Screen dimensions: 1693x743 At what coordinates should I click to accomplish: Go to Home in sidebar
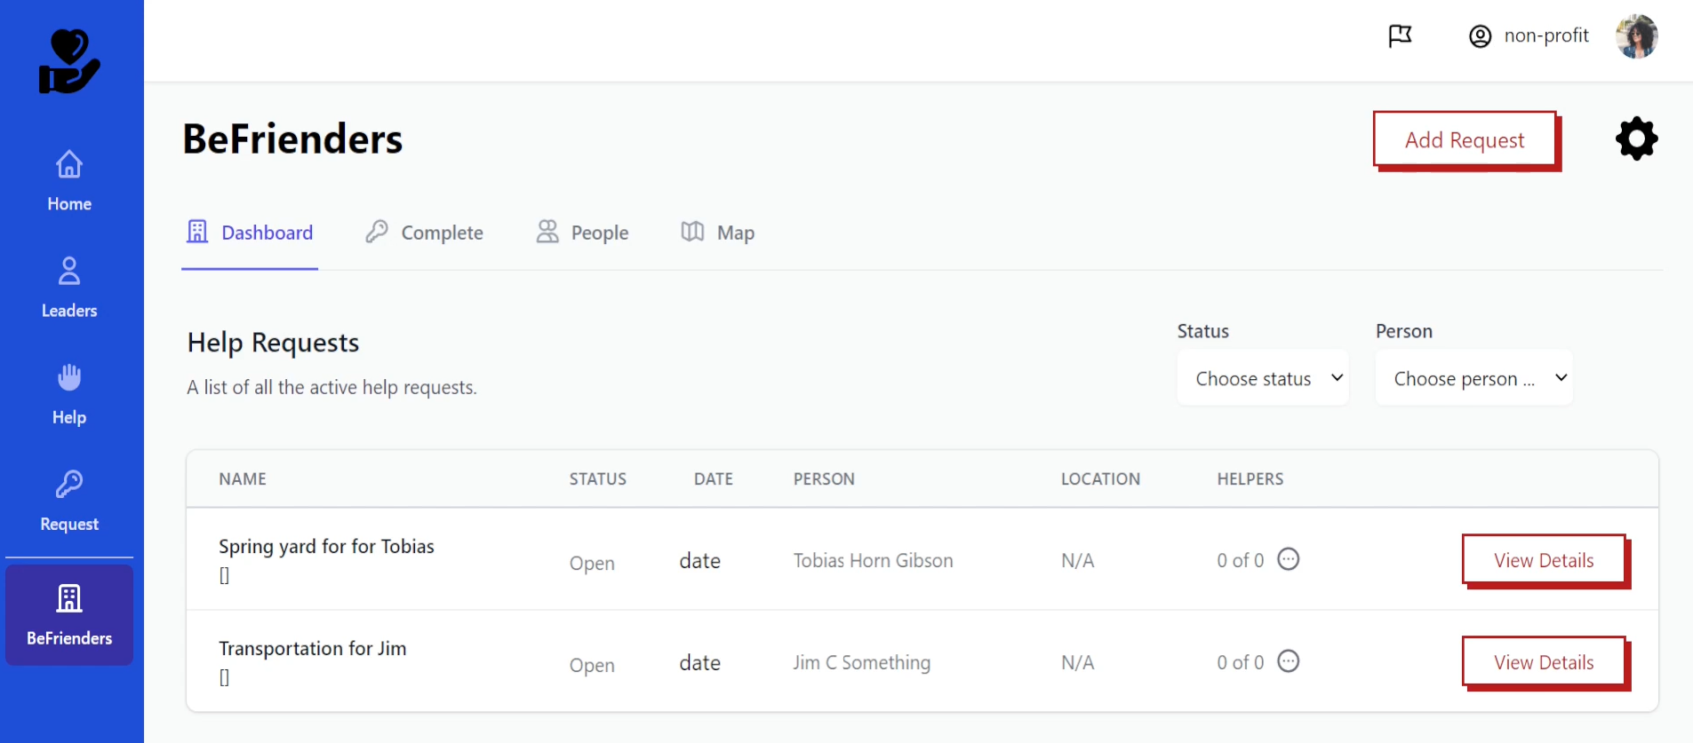click(x=69, y=180)
